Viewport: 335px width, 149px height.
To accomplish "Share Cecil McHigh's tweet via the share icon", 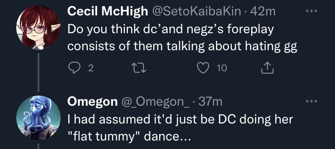I will (x=267, y=68).
